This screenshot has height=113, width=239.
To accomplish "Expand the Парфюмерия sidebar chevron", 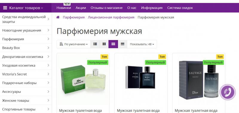I will point(48,39).
